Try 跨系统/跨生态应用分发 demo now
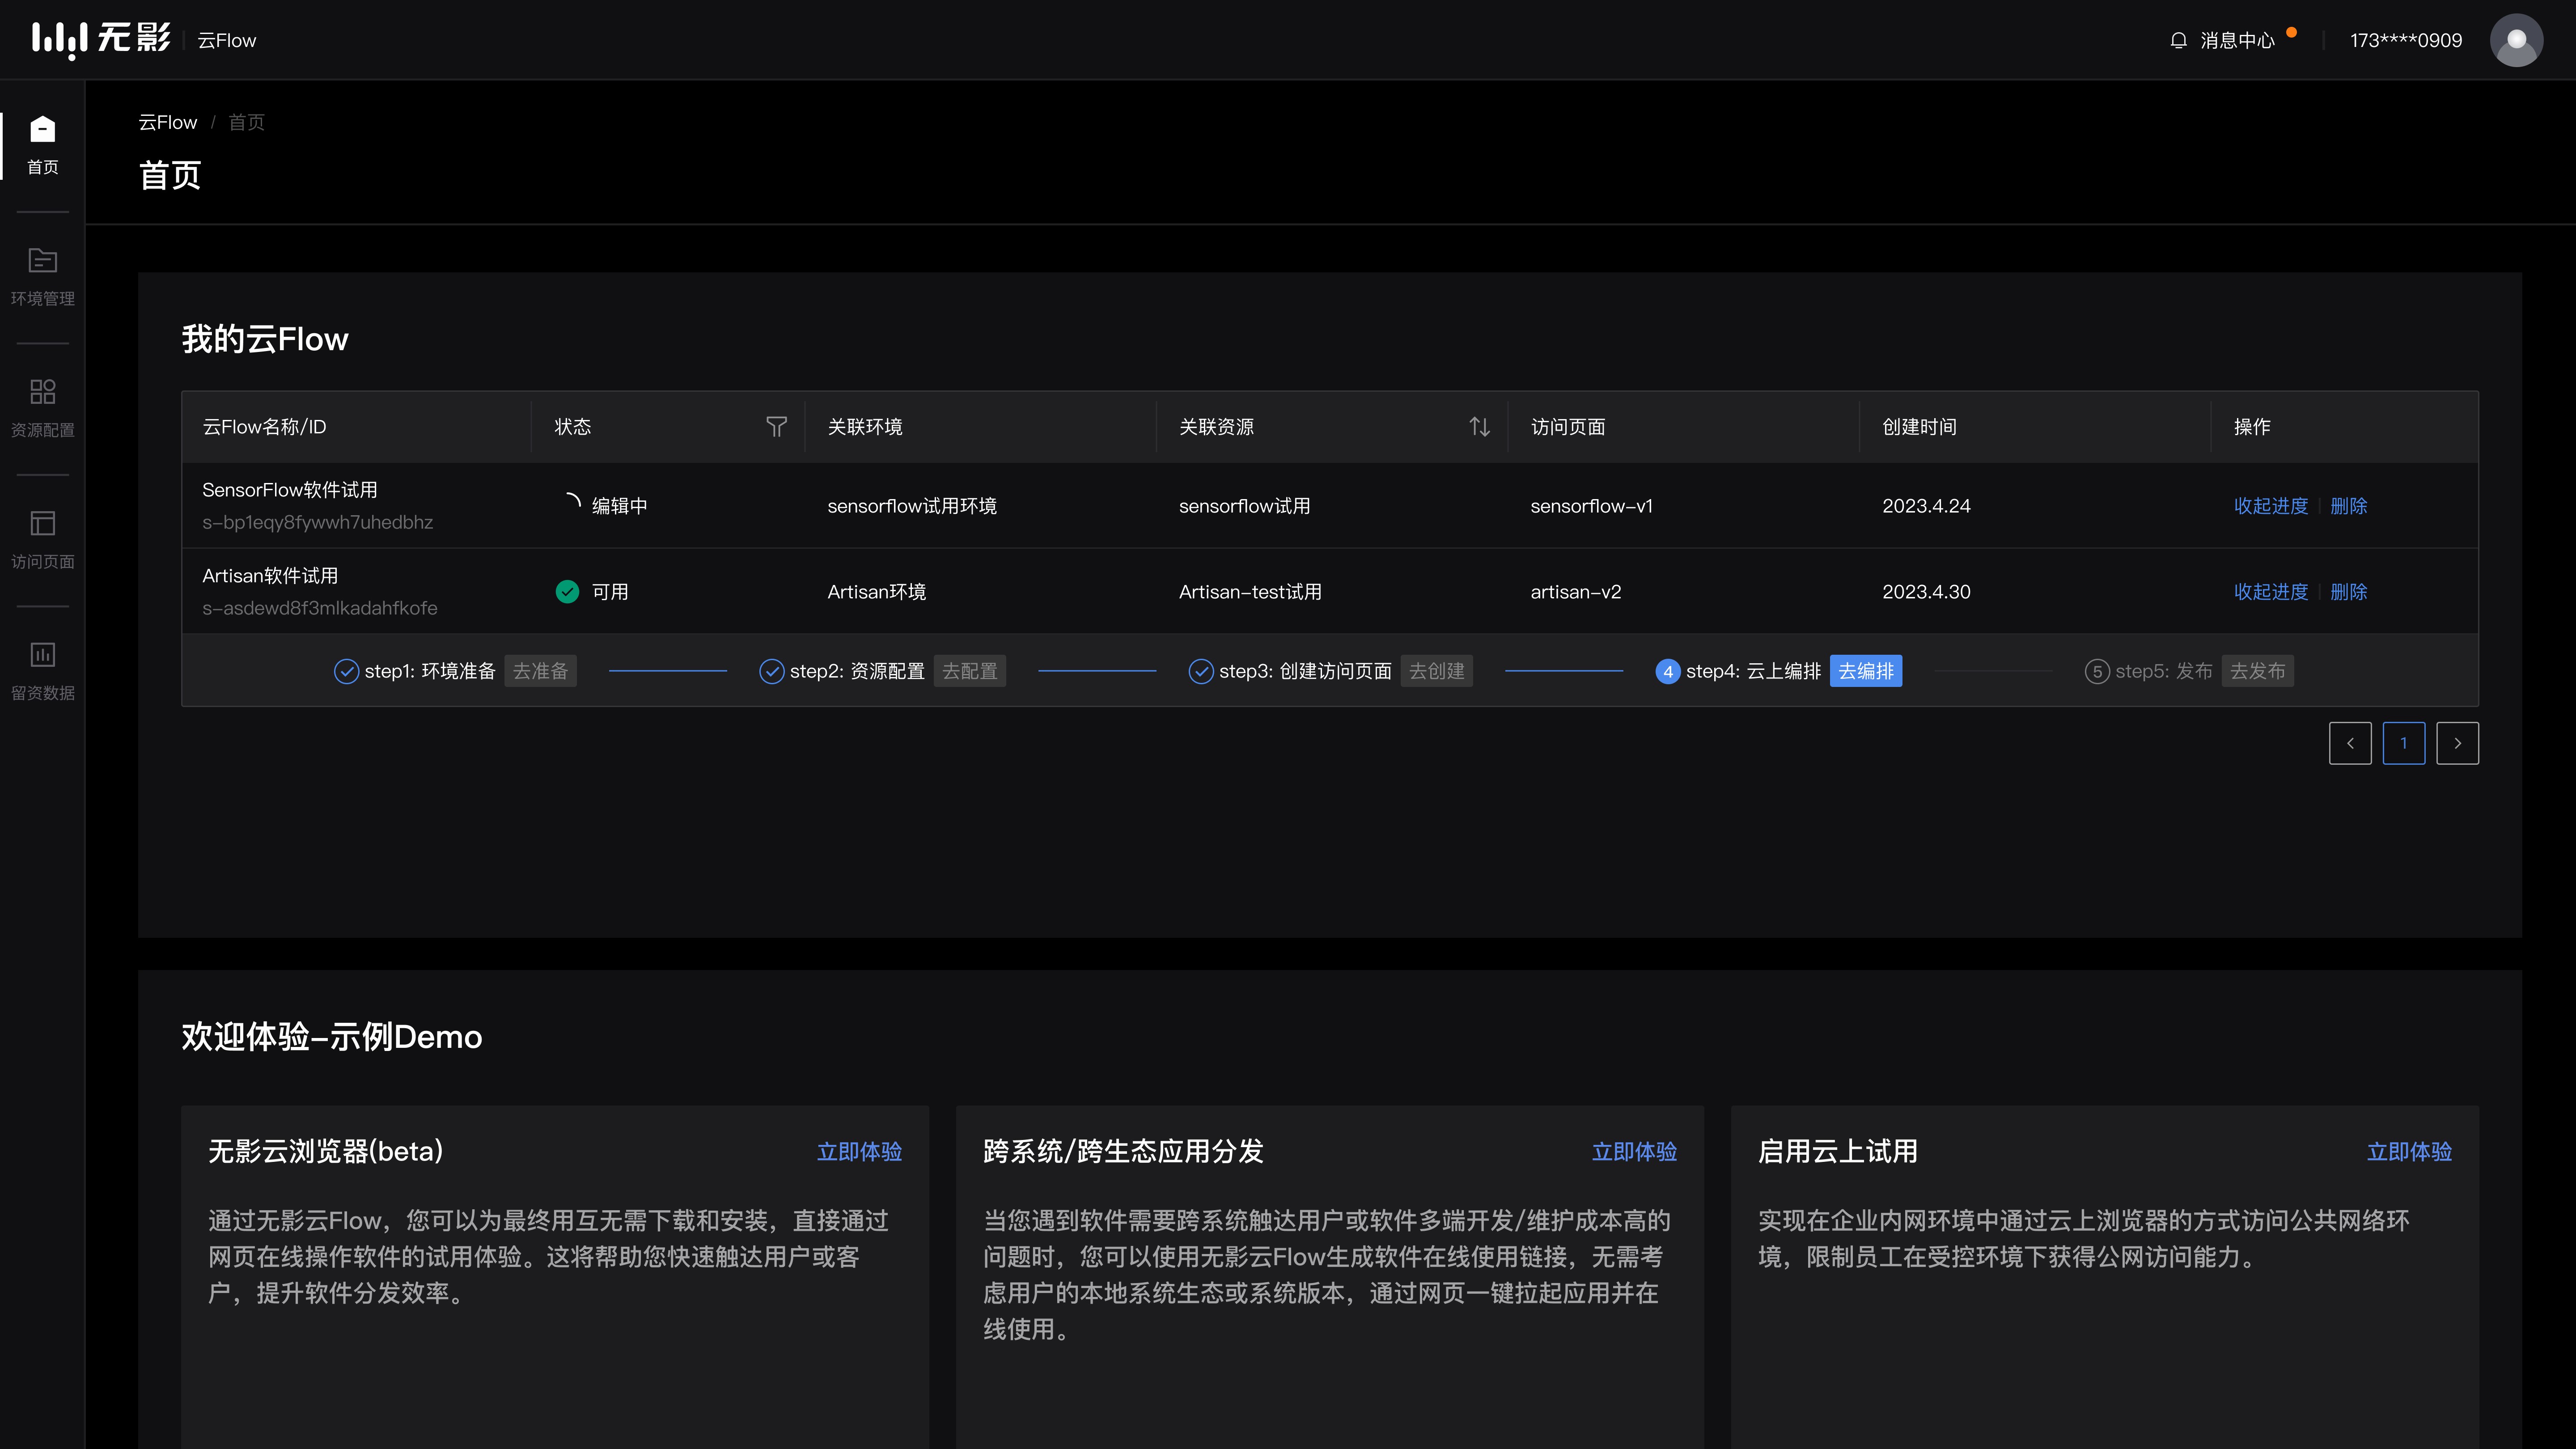Screen dimensions: 2576x1449 pyautogui.click(x=1634, y=1152)
